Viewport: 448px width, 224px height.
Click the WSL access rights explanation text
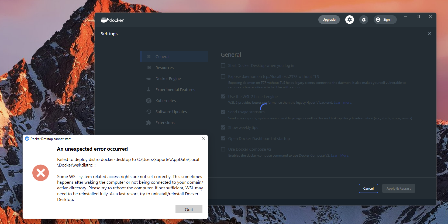[130, 188]
